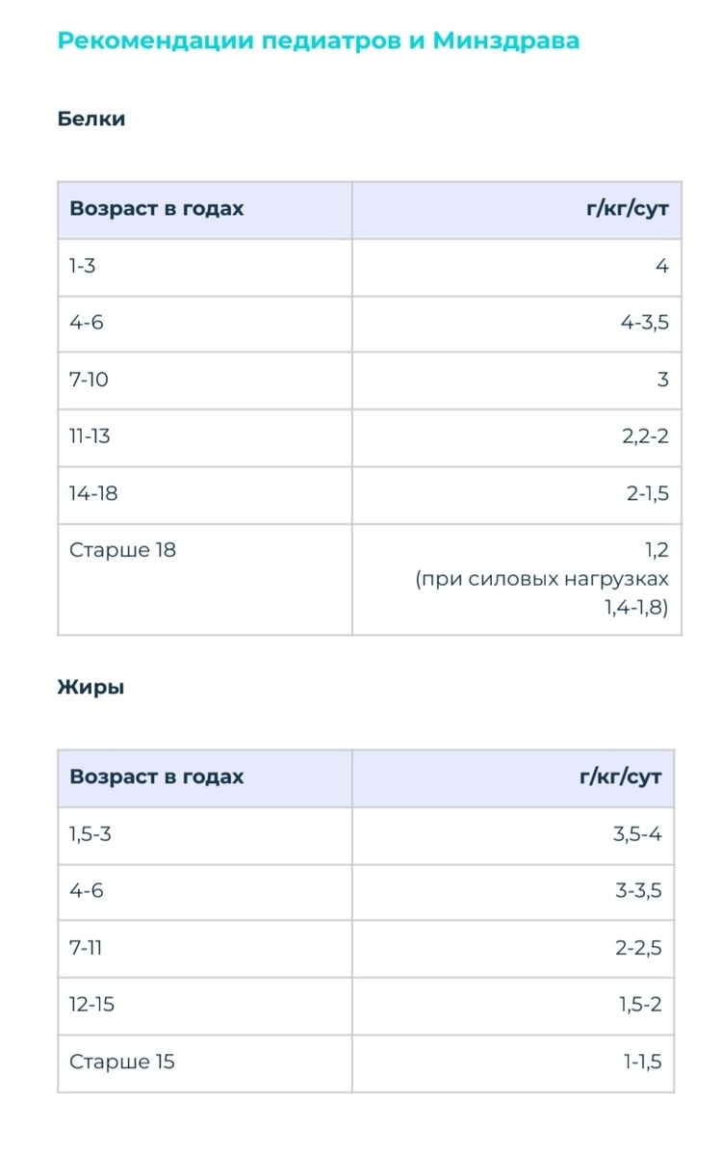
Task: Click the 7-11 age cell
Action: (86, 948)
